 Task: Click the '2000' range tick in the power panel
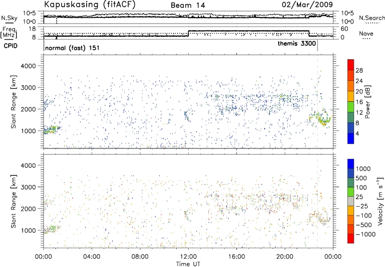(x=28, y=109)
